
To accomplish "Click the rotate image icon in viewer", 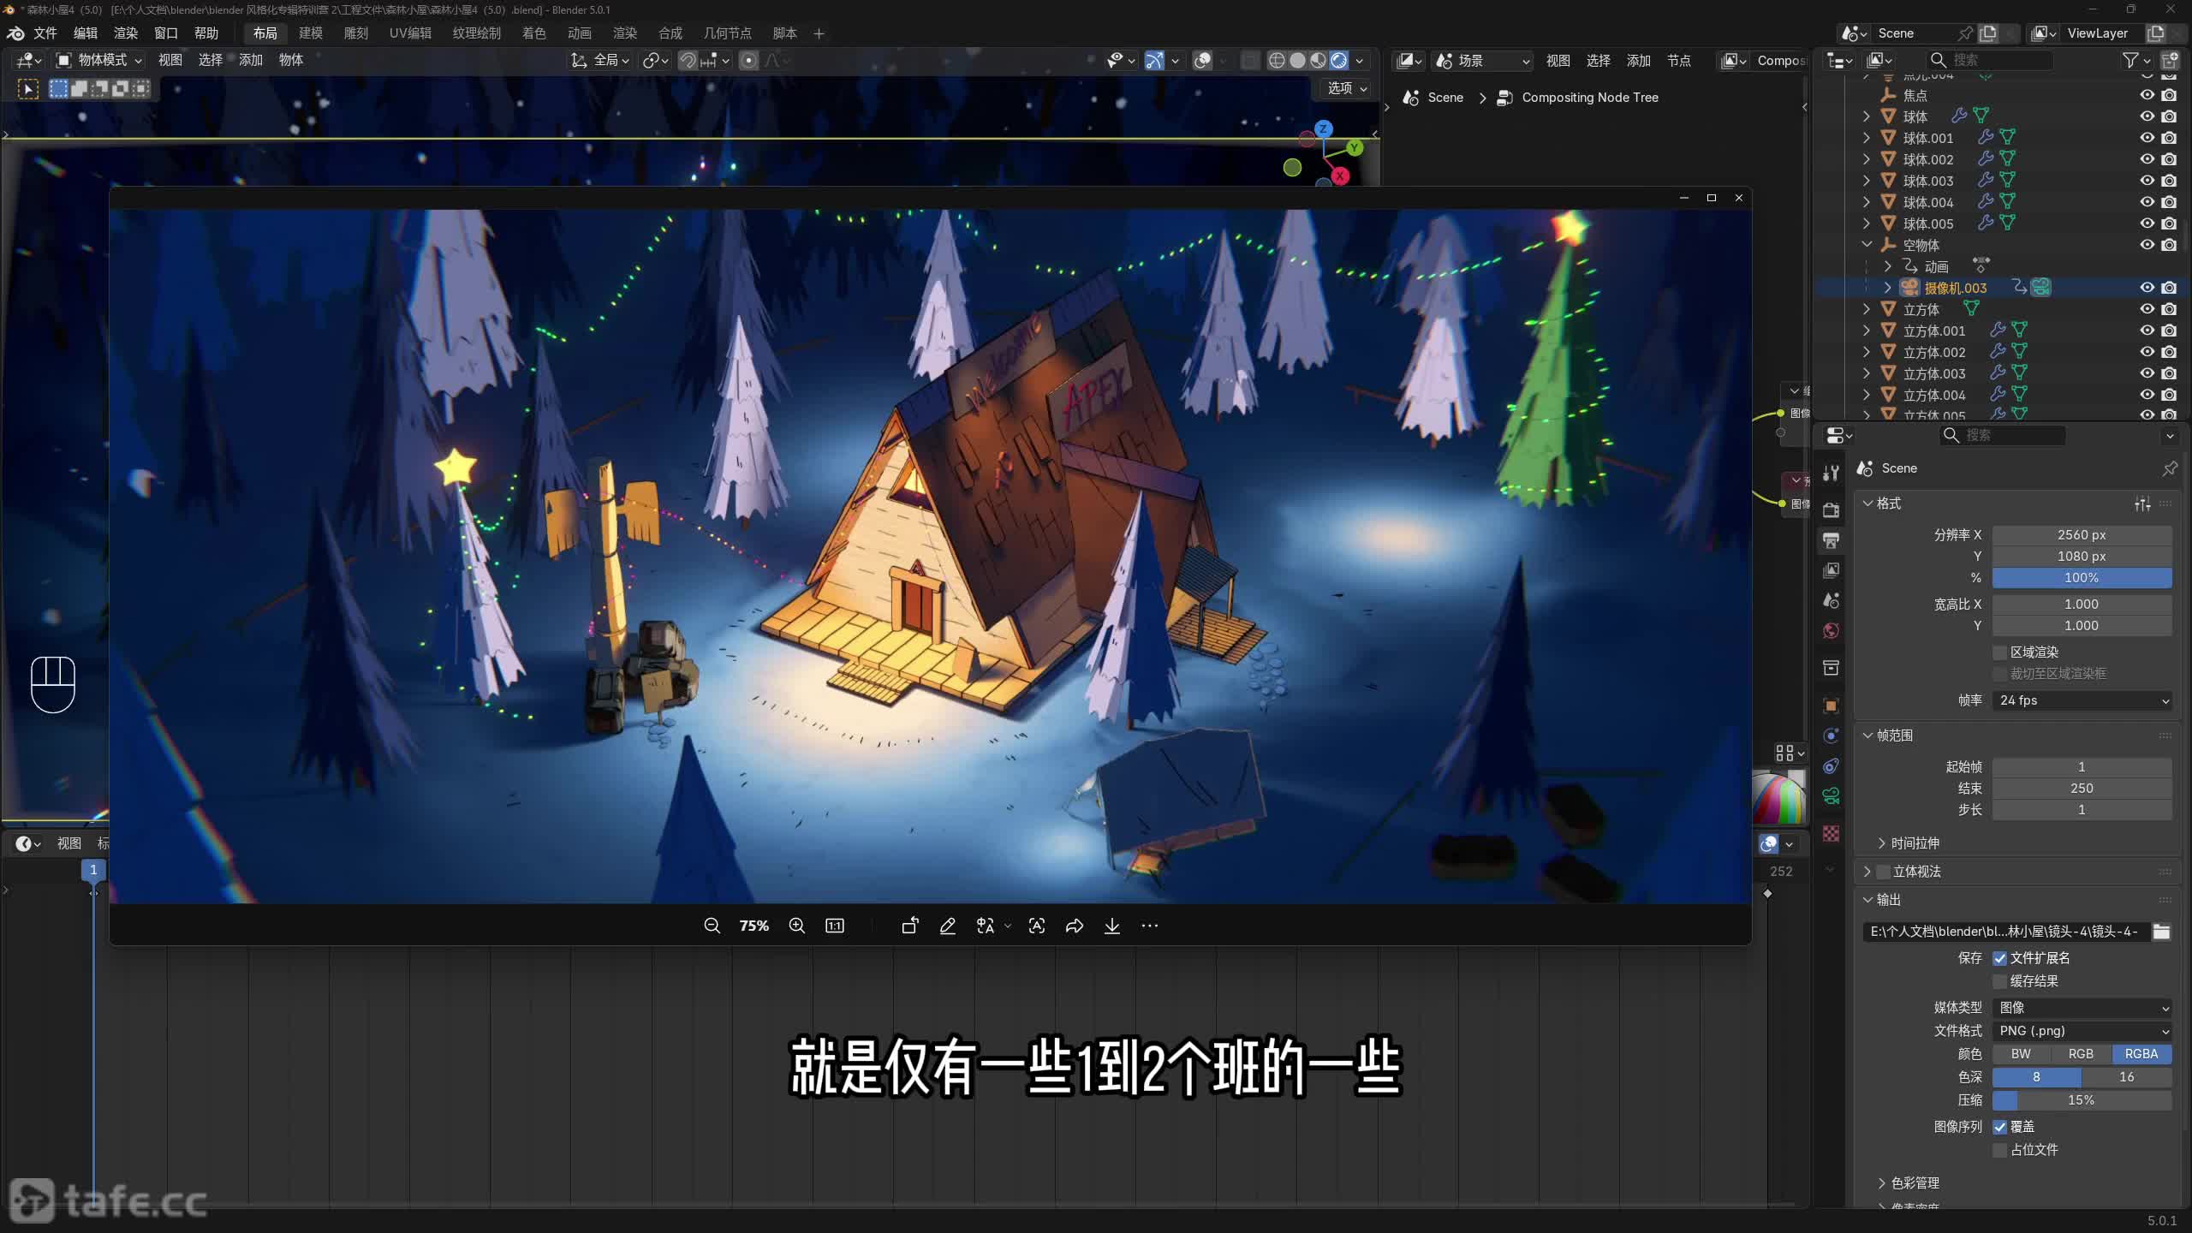I will coord(909,926).
